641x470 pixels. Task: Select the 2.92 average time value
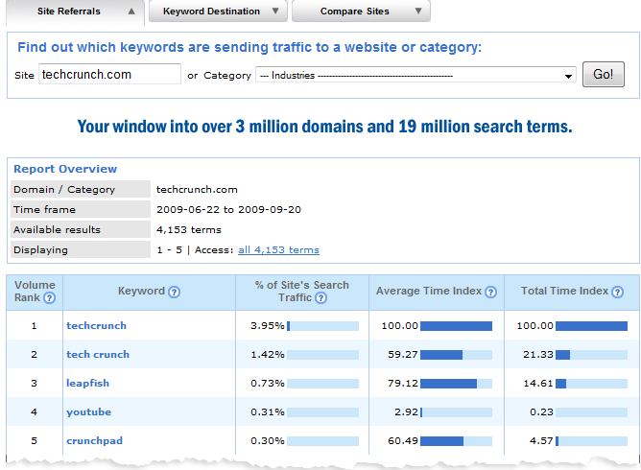(x=406, y=411)
